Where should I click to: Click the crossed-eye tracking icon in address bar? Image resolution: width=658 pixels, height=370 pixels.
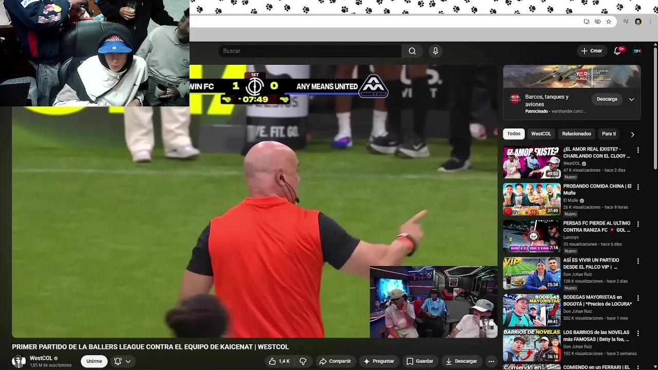click(597, 22)
